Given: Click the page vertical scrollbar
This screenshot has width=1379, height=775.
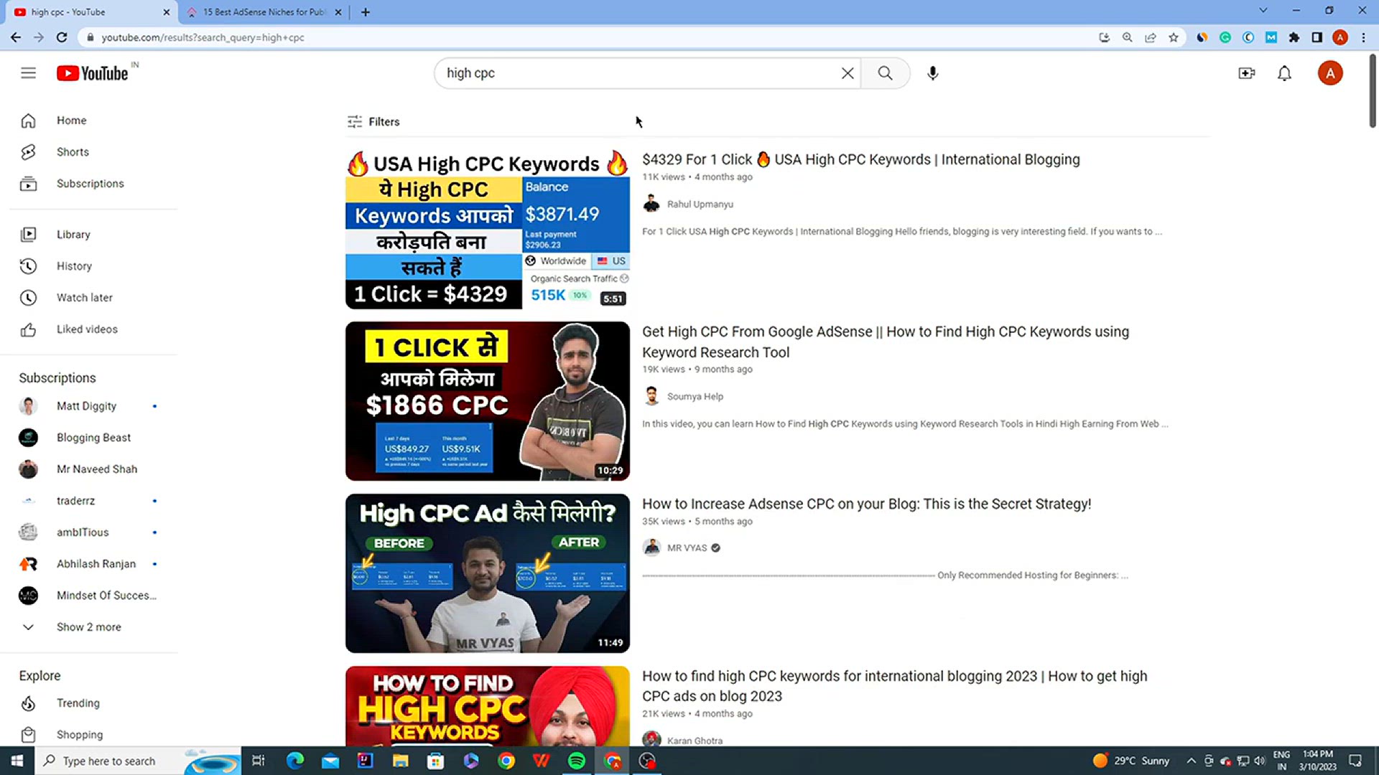Looking at the screenshot, I should click(x=1373, y=90).
